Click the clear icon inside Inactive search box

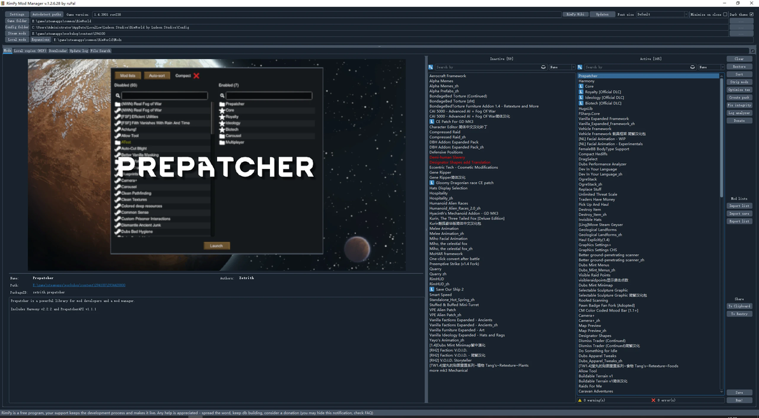click(543, 67)
